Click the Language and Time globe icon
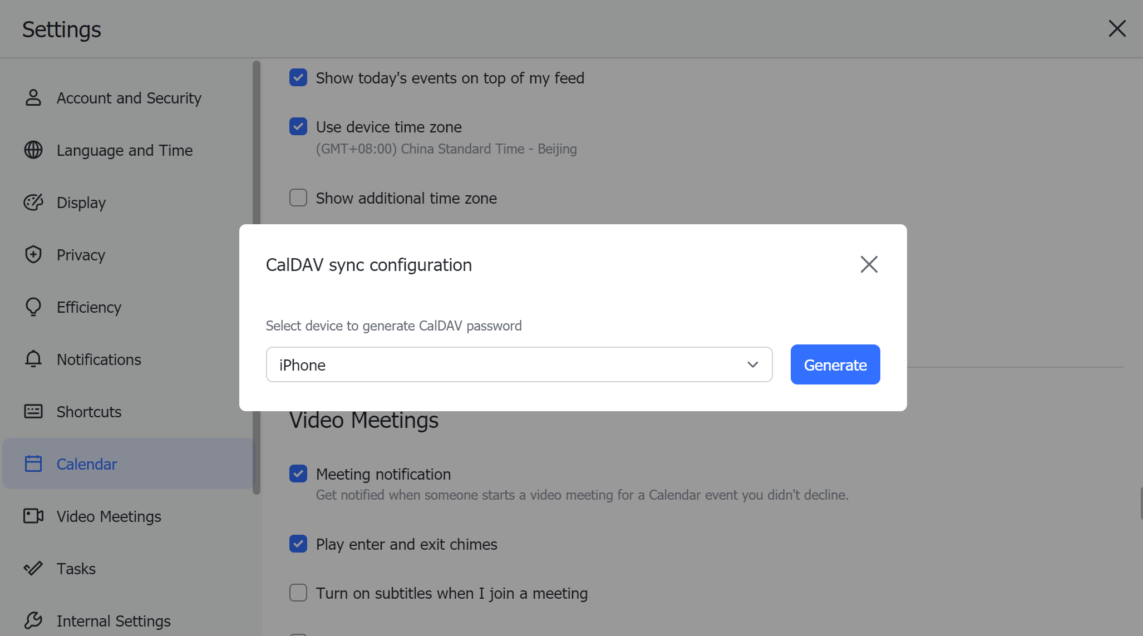Viewport: 1143px width, 636px height. 33,150
